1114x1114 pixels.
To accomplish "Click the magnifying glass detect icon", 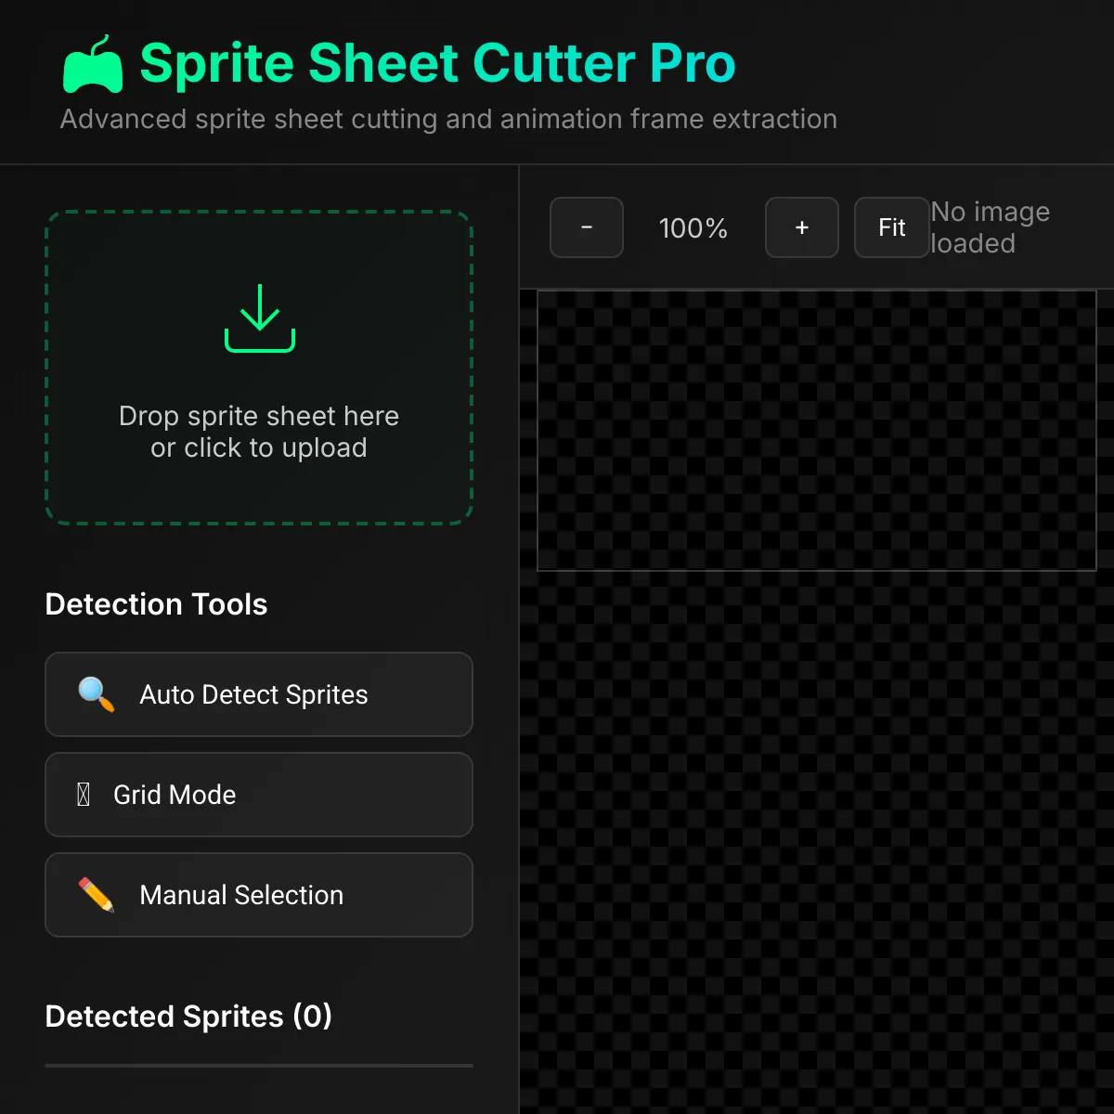I will click(97, 694).
